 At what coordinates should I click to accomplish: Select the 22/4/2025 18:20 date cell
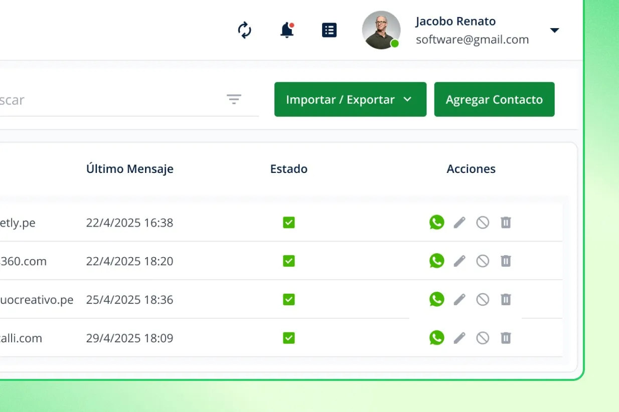pos(129,261)
